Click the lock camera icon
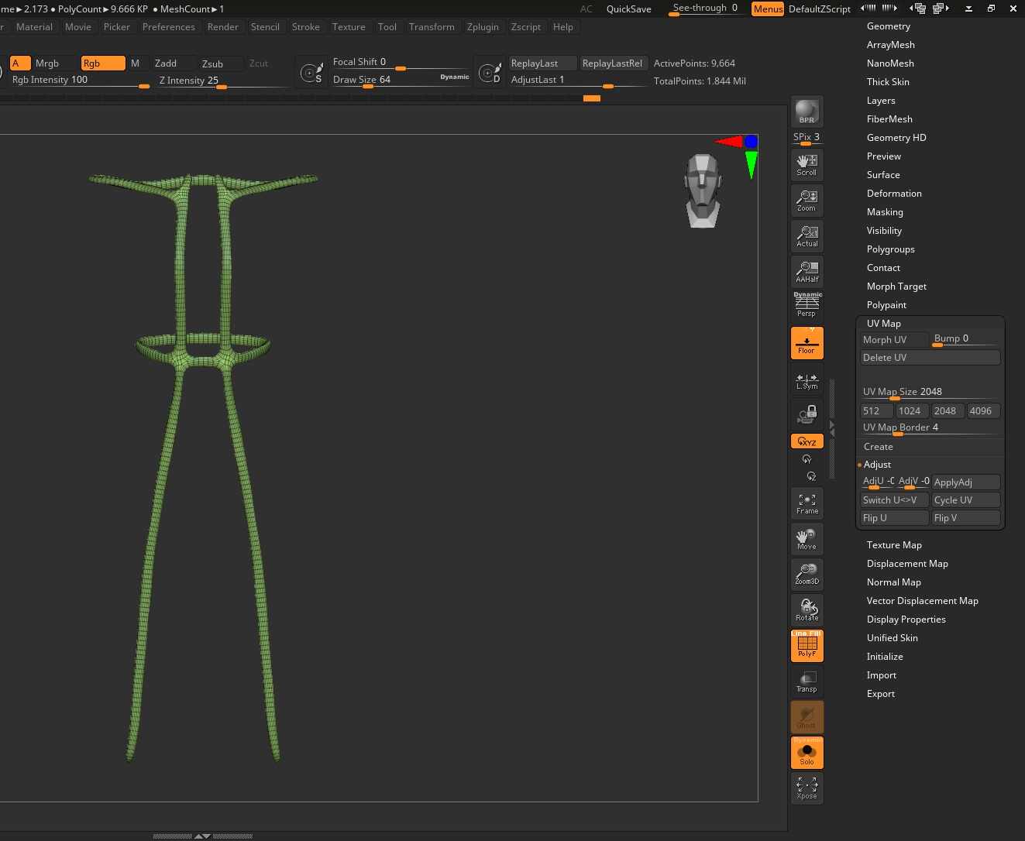The width and height of the screenshot is (1025, 841). click(807, 414)
